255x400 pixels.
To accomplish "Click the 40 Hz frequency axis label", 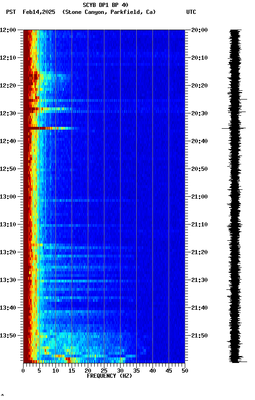I will (153, 371).
